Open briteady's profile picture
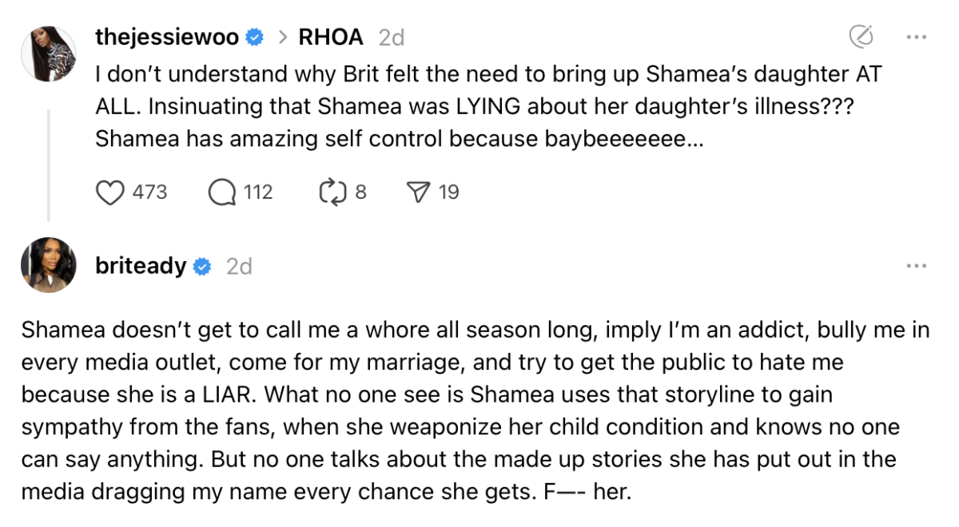Image resolution: width=959 pixels, height=527 pixels. pyautogui.click(x=49, y=264)
